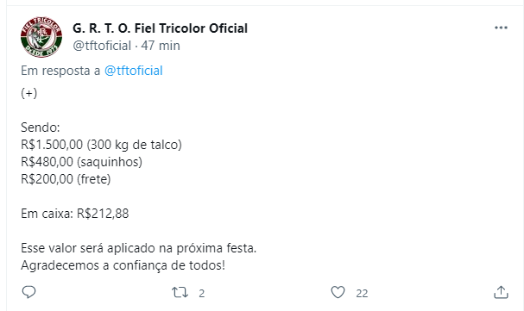Follow the blue @tftoficial mention link
The width and height of the screenshot is (524, 311).
pyautogui.click(x=133, y=71)
